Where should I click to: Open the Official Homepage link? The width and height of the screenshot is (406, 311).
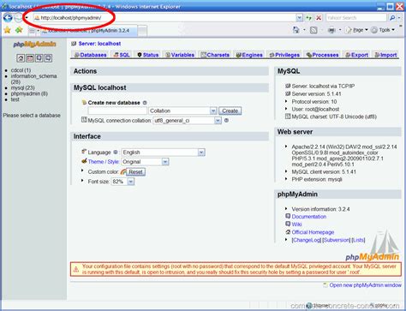[313, 232]
